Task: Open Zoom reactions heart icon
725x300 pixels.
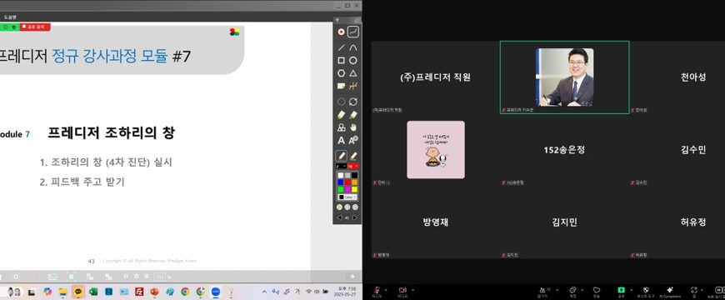Action: tap(597, 291)
